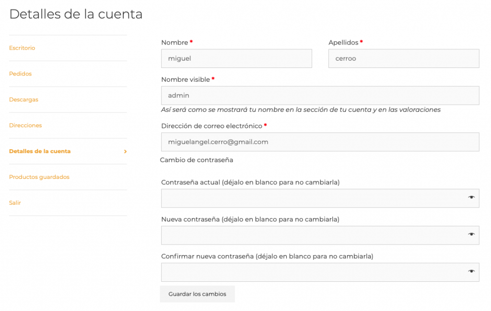The width and height of the screenshot is (491, 311).
Task: Open the Descargas section
Action: tap(23, 100)
